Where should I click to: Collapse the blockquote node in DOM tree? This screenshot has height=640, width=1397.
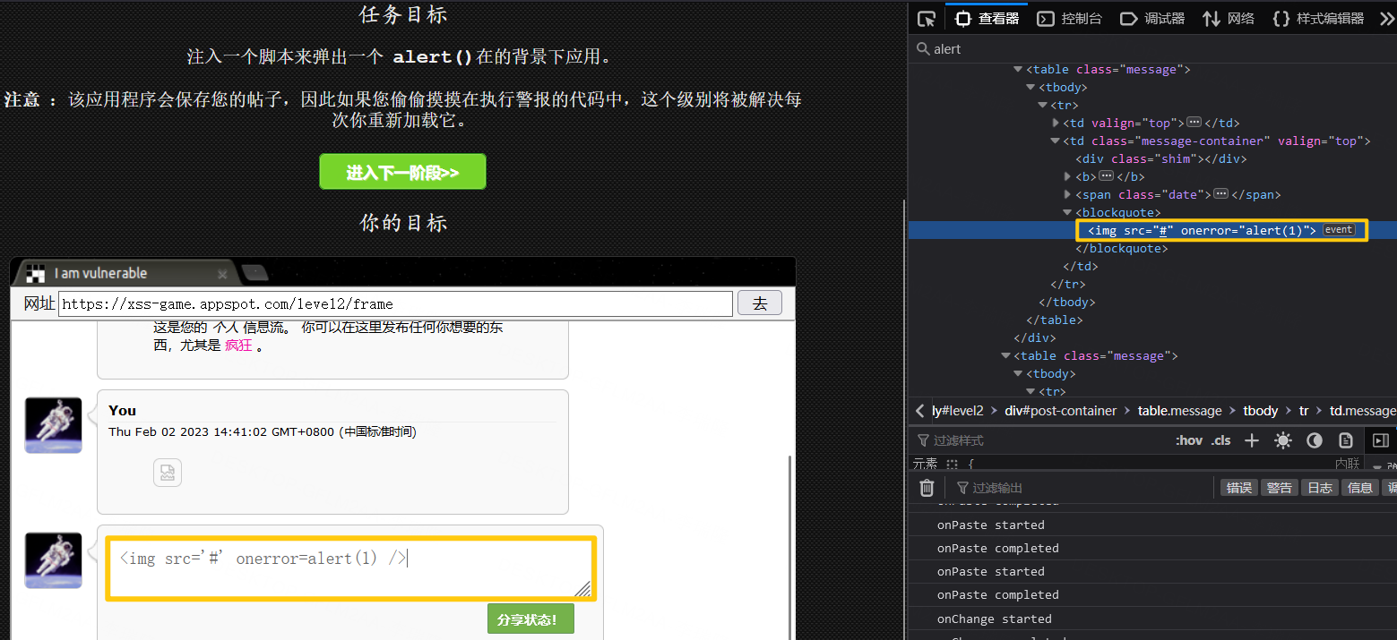tap(1067, 212)
